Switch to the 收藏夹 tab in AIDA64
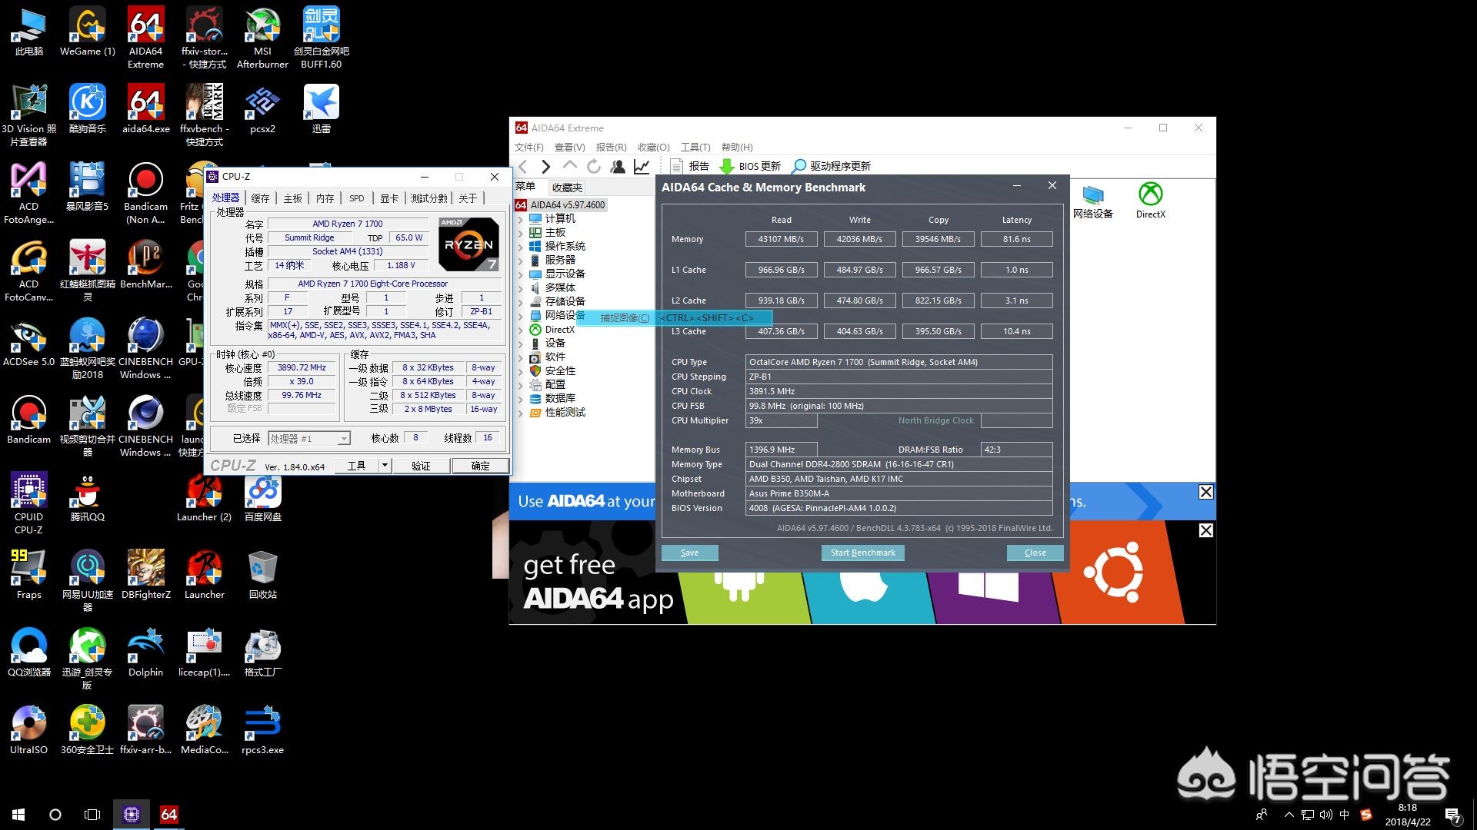The image size is (1477, 830). click(x=567, y=188)
